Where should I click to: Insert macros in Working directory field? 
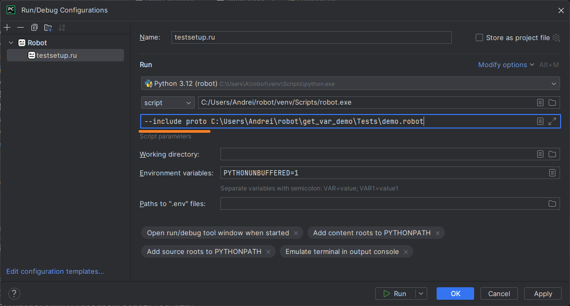540,154
